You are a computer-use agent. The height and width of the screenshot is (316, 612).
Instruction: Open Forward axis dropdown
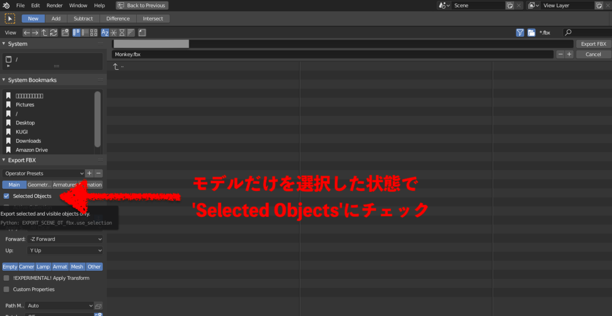pos(65,239)
